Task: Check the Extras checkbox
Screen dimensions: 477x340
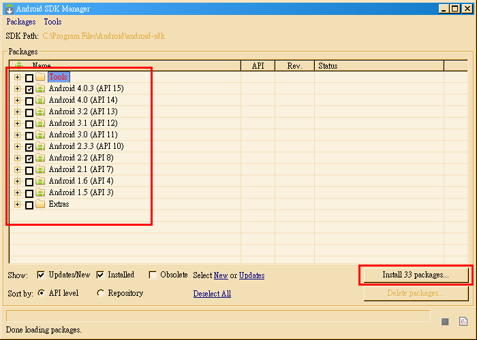Action: (29, 205)
